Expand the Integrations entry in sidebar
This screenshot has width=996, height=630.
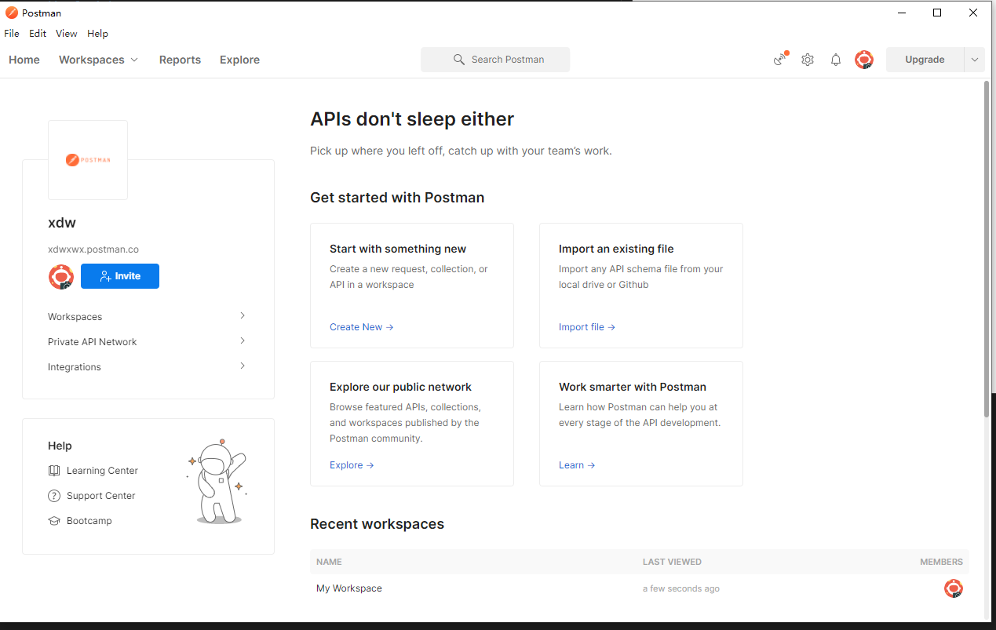[147, 367]
